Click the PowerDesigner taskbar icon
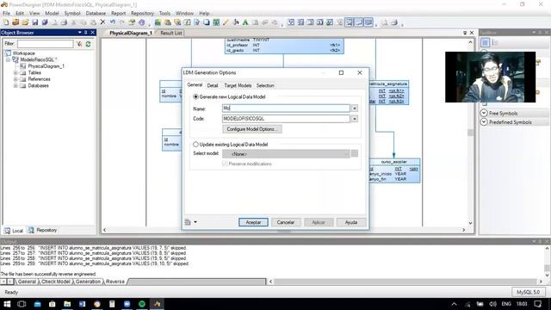Viewport: 551px width, 310px height. pos(157,304)
